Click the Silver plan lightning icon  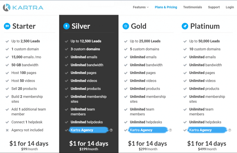[66, 26]
